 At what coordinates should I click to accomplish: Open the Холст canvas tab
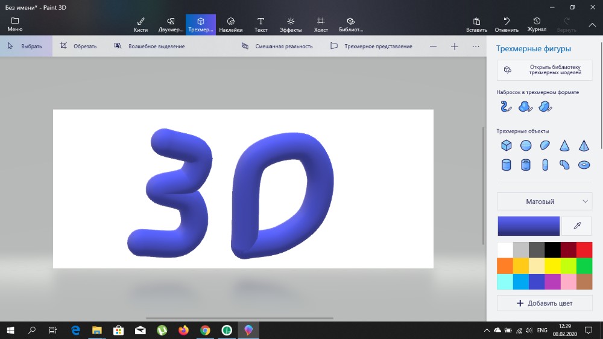[321, 25]
